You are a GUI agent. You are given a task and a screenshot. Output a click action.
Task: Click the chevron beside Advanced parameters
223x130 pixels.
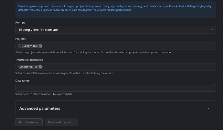(x=208, y=108)
